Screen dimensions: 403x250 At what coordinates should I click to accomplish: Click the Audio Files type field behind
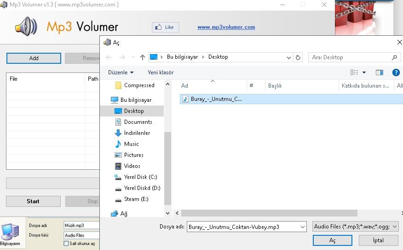point(81,235)
